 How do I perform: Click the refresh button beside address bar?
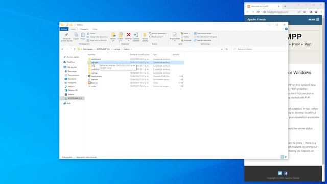(x=227, y=49)
